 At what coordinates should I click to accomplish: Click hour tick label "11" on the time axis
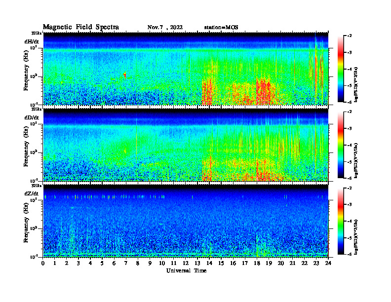click(x=174, y=263)
